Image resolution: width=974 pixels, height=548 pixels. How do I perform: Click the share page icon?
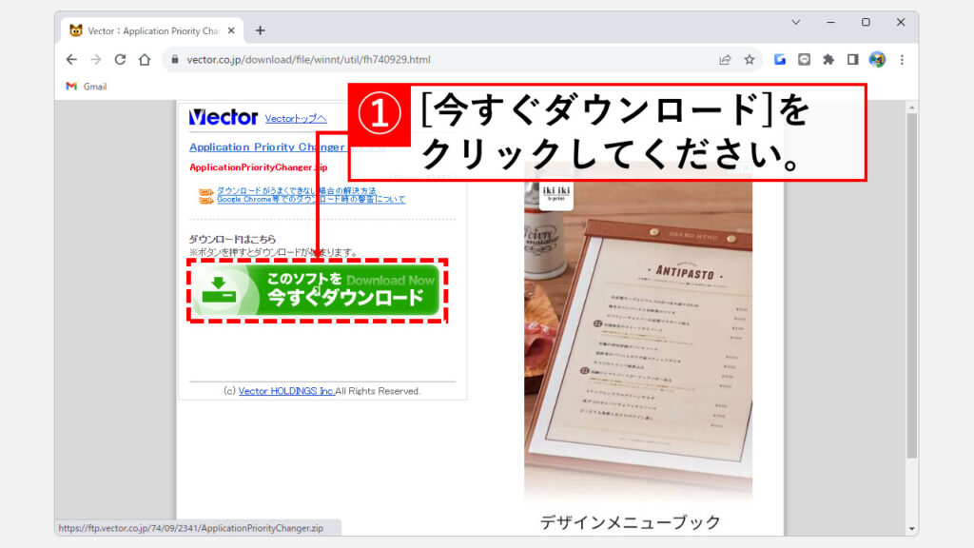(x=725, y=60)
